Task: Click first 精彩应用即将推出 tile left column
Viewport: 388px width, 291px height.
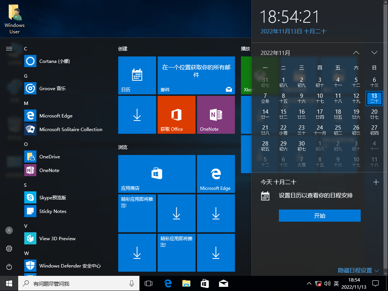Action: 137,213
